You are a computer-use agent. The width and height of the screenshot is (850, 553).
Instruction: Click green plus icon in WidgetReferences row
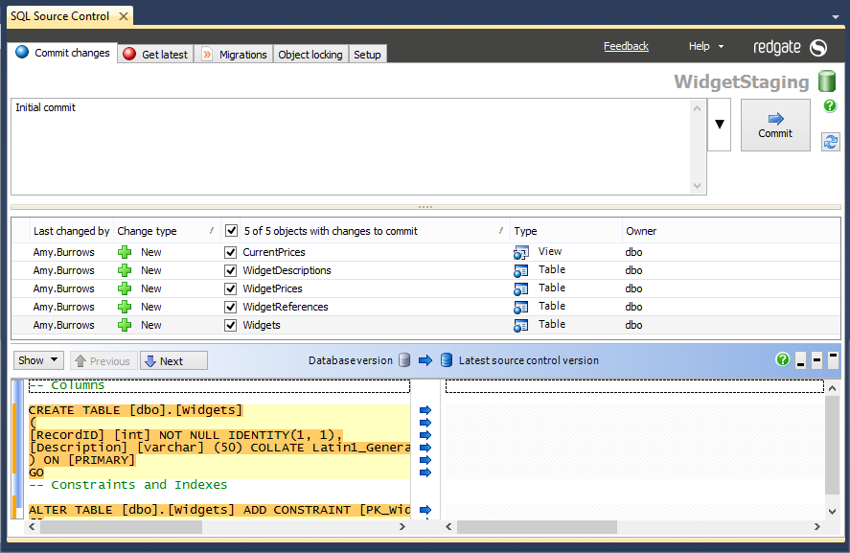[125, 307]
